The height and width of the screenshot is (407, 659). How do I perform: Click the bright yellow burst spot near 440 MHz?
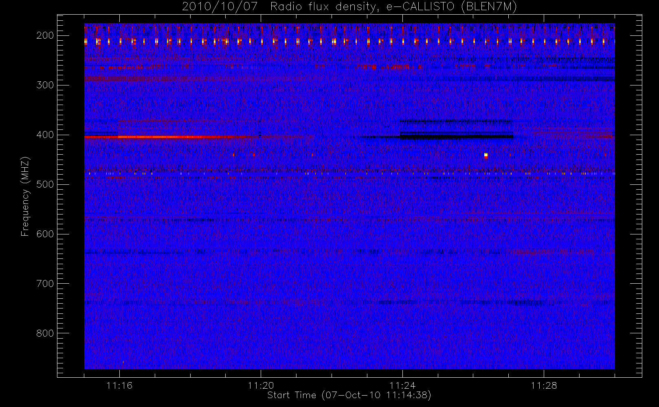pos(485,155)
